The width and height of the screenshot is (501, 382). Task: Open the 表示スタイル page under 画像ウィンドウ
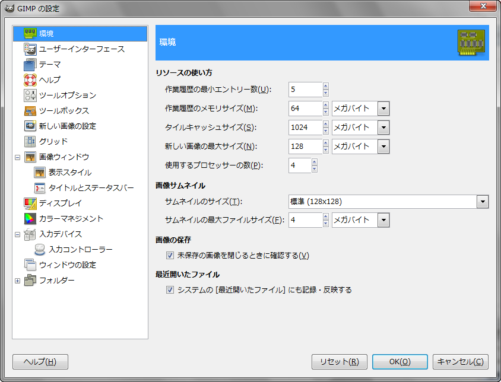40,173
